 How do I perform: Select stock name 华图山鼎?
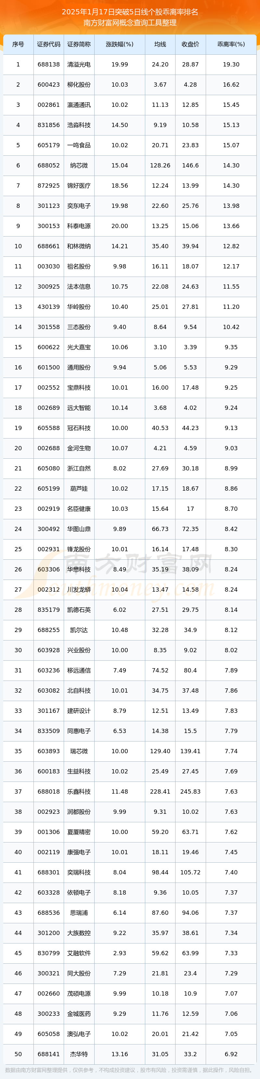pyautogui.click(x=79, y=529)
